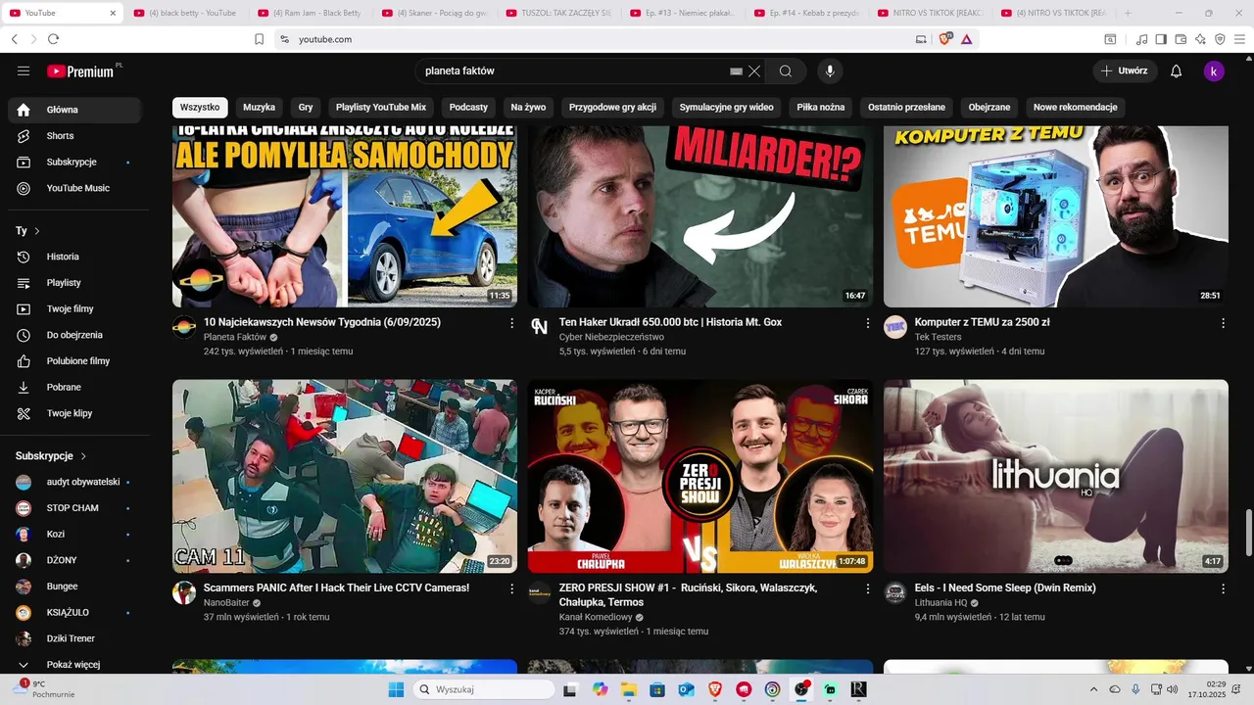The image size is (1254, 705).
Task: Open options for Ten Haker Ukradł video
Action: tap(867, 323)
